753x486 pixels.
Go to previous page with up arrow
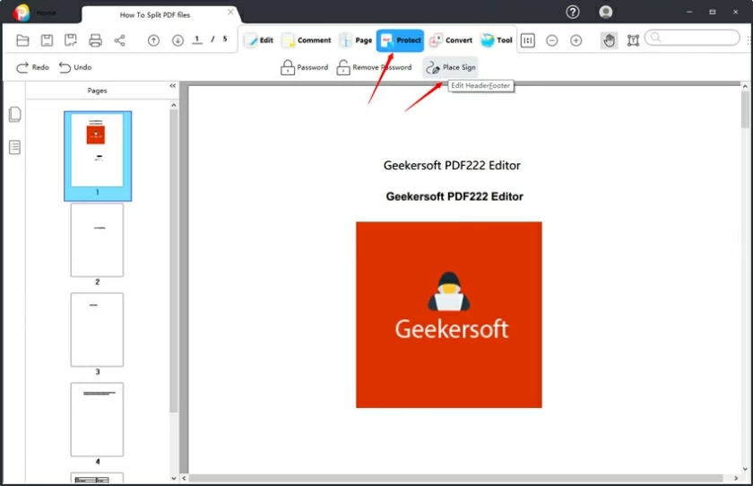[153, 41]
